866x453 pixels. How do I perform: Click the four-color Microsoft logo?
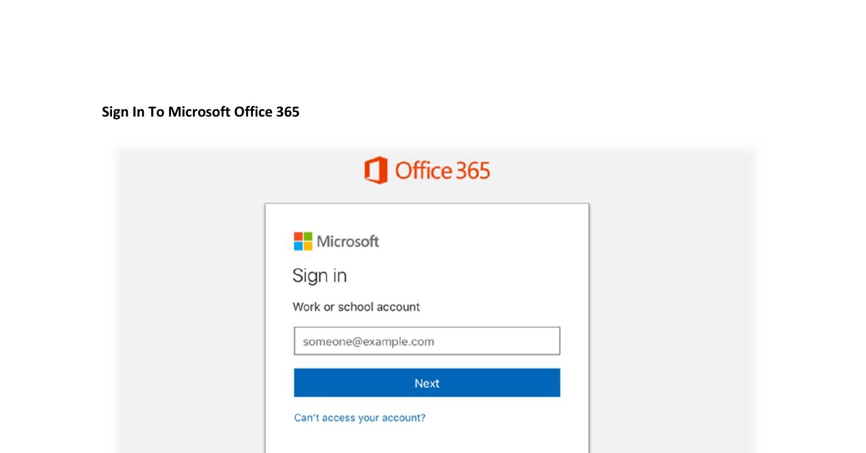303,241
